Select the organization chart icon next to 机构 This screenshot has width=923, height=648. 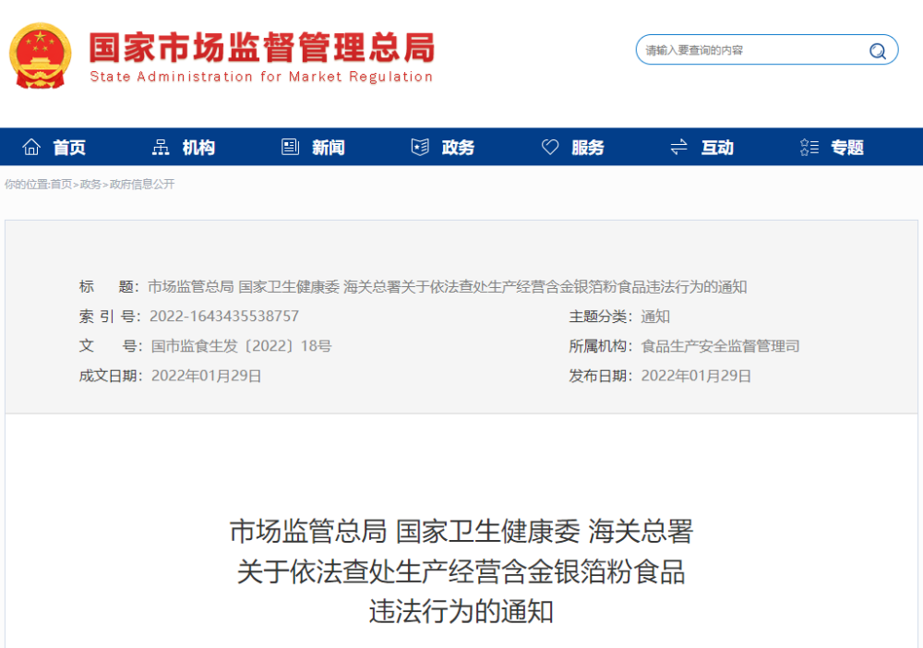(x=161, y=146)
